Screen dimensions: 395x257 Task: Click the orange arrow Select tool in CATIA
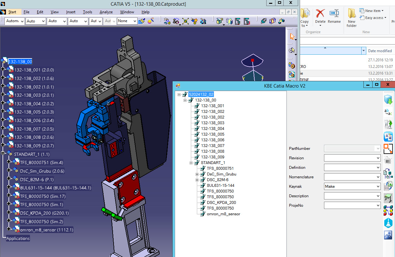coord(292,37)
